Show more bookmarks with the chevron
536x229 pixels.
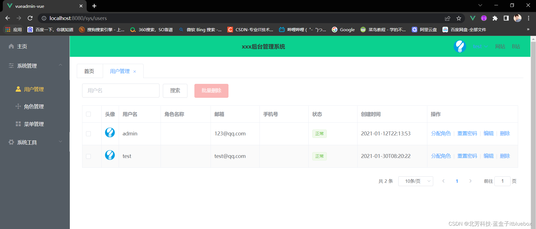pyautogui.click(x=528, y=29)
